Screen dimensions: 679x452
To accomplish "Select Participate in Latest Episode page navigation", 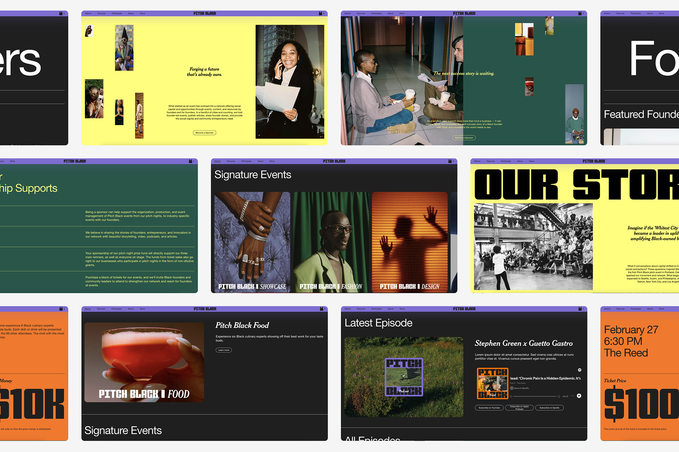I will (x=376, y=309).
